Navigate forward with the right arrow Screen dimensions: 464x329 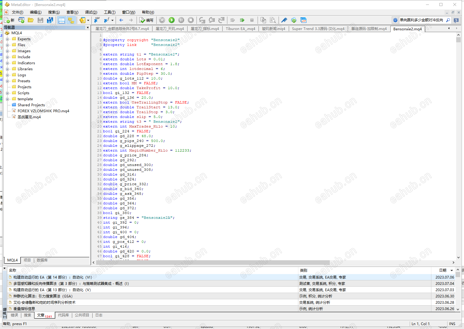[131, 20]
